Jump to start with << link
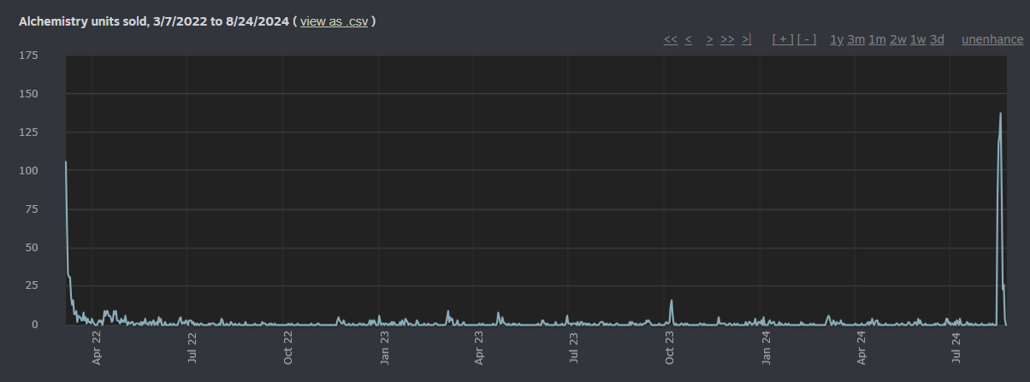This screenshot has height=382, width=1030. [671, 39]
